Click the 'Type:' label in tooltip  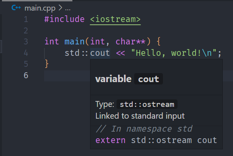pos(105,104)
